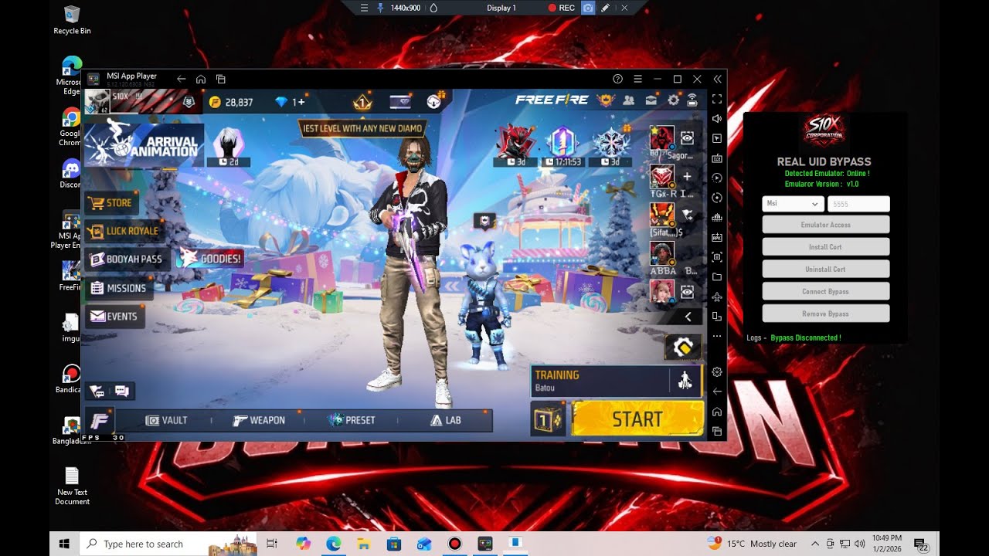Switch to the Vault tab

click(x=167, y=420)
